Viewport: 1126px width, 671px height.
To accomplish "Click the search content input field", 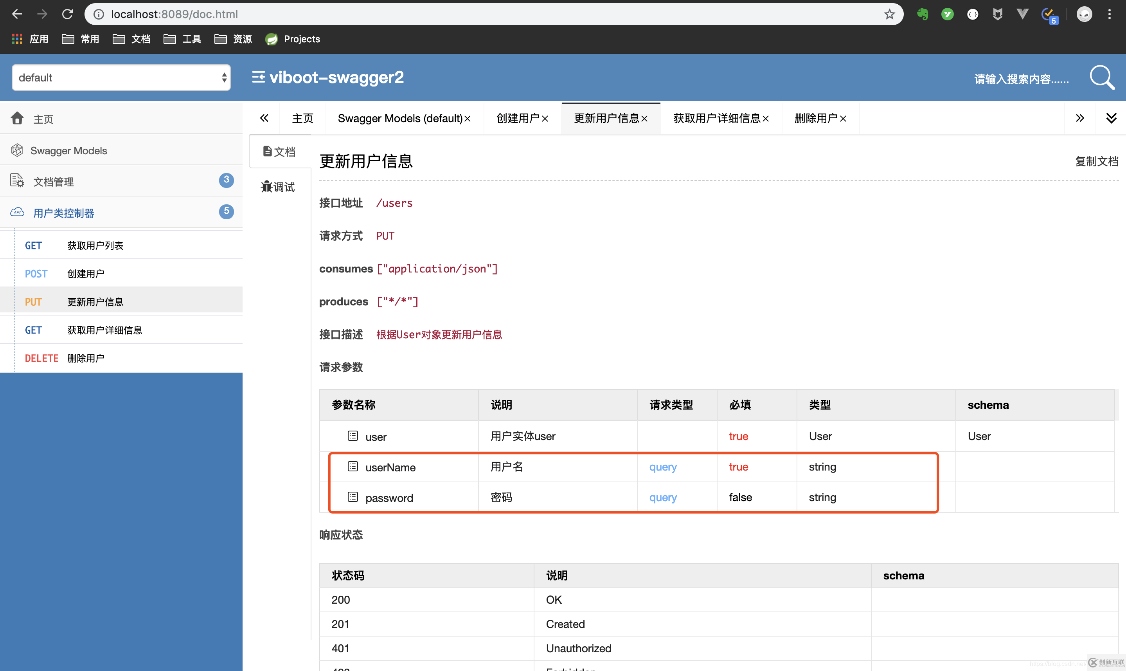I will (x=1021, y=79).
